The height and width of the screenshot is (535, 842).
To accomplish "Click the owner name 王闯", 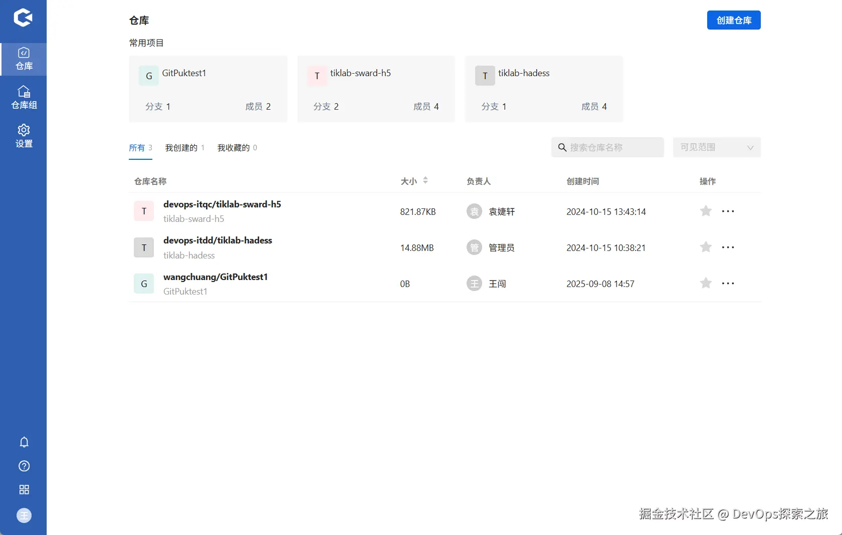I will [x=497, y=284].
